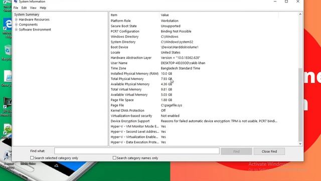
Task: Click the Find button
Action: coord(236,151)
